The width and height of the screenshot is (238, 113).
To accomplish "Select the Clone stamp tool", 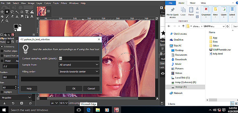I will pos(17,17).
